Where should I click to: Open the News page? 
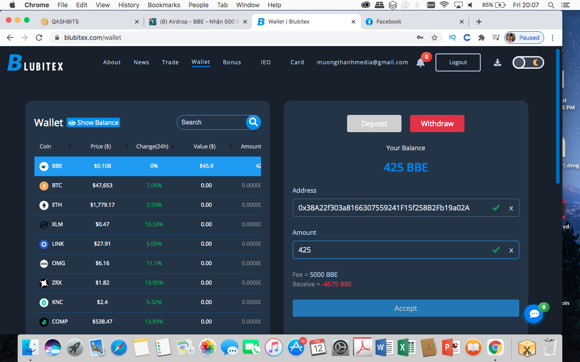click(x=141, y=62)
